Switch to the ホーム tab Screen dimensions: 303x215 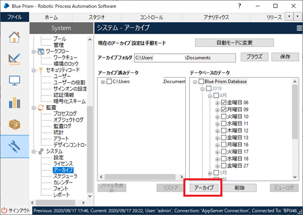(x=51, y=18)
